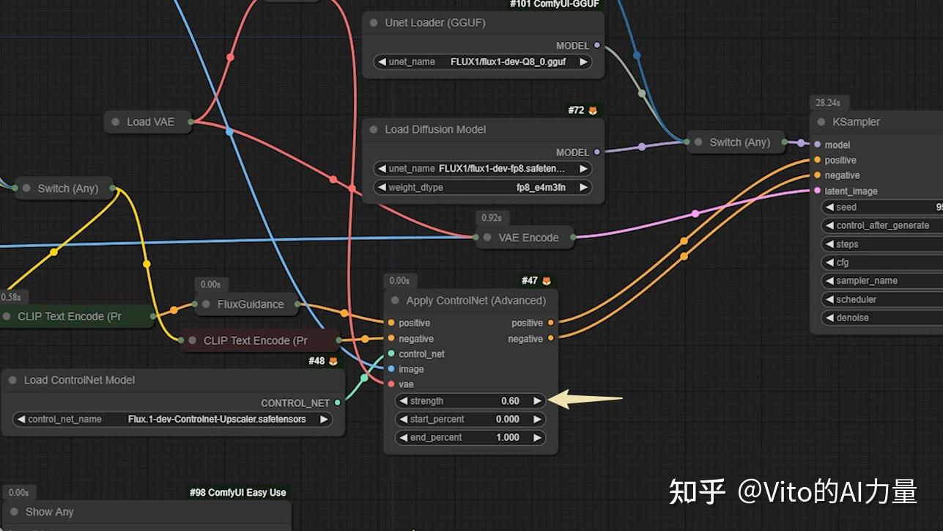
Task: Click the CONTROL_NET output connector on Load ControlNet Model
Action: tap(336, 402)
